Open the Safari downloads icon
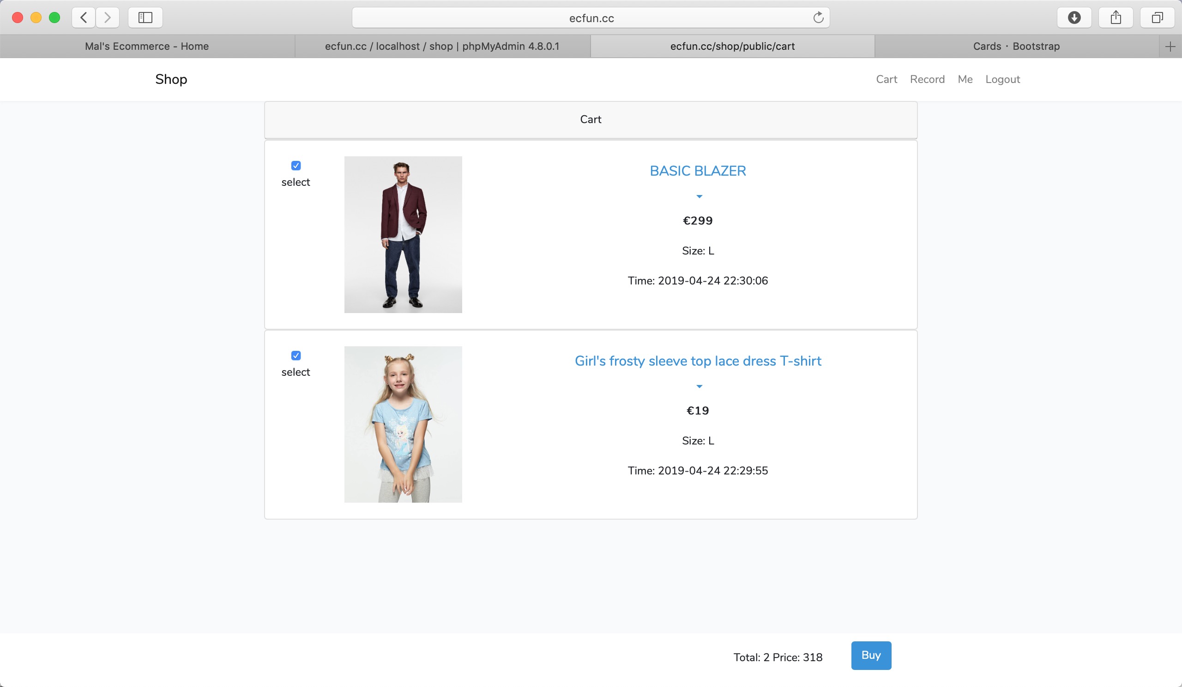This screenshot has width=1182, height=687. (1074, 18)
